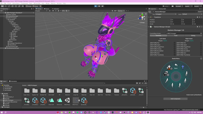Open the Component menu
This screenshot has width=203, height=114.
click(24, 4)
